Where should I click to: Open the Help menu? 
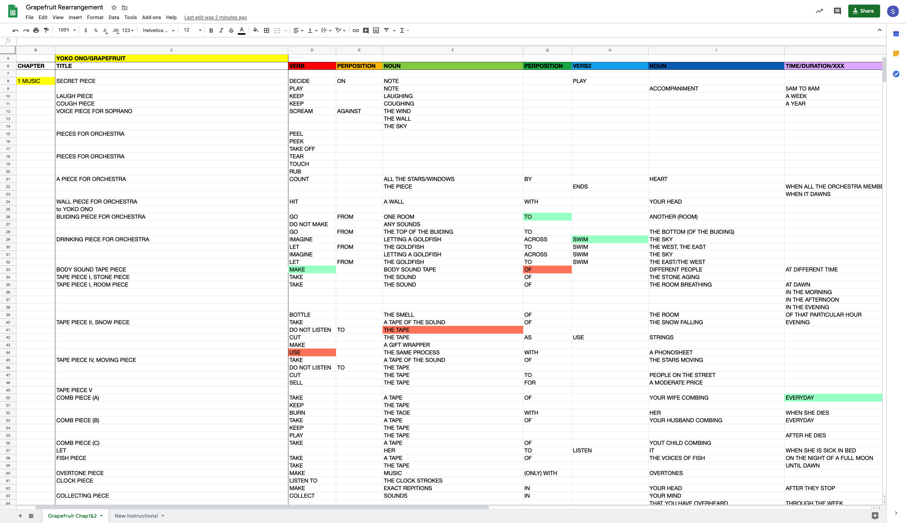pos(171,17)
